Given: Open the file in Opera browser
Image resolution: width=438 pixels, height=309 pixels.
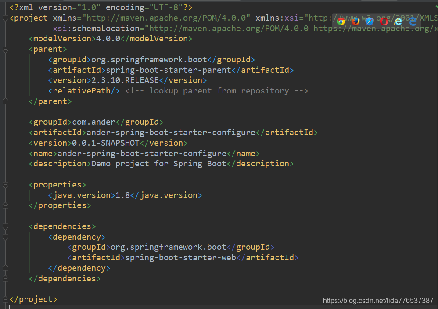Looking at the screenshot, I should tap(384, 21).
